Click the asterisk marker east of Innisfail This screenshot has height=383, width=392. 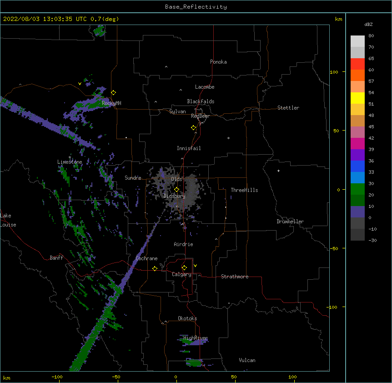pyautogui.click(x=228, y=138)
